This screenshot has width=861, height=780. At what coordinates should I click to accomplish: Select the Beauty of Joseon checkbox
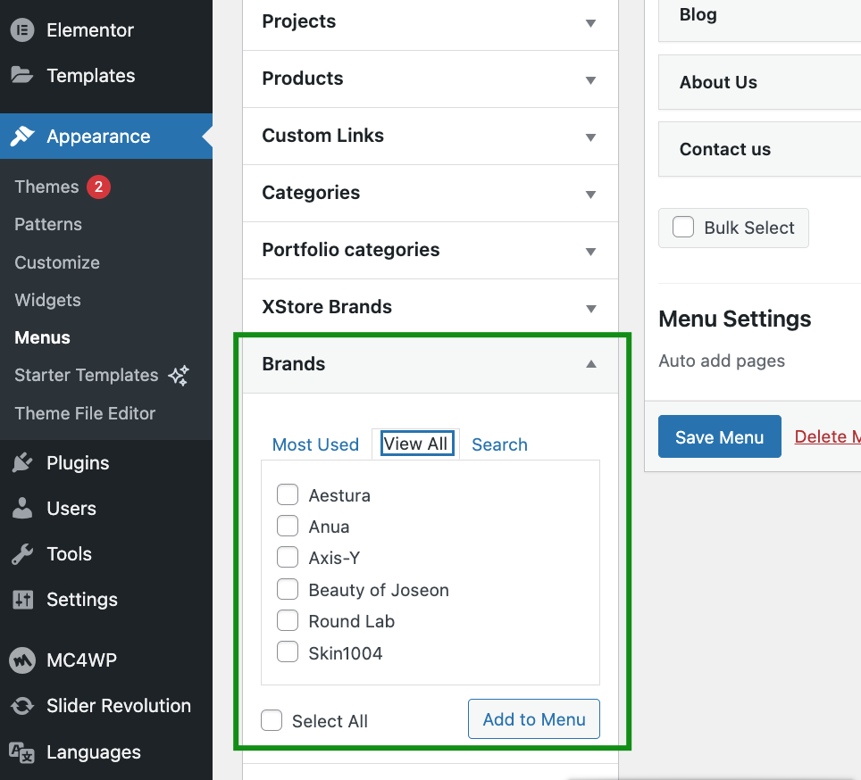pos(288,590)
